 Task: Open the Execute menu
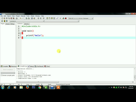[23, 16]
